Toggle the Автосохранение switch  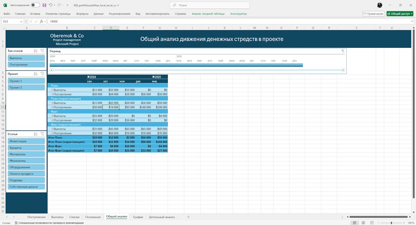coord(35,5)
